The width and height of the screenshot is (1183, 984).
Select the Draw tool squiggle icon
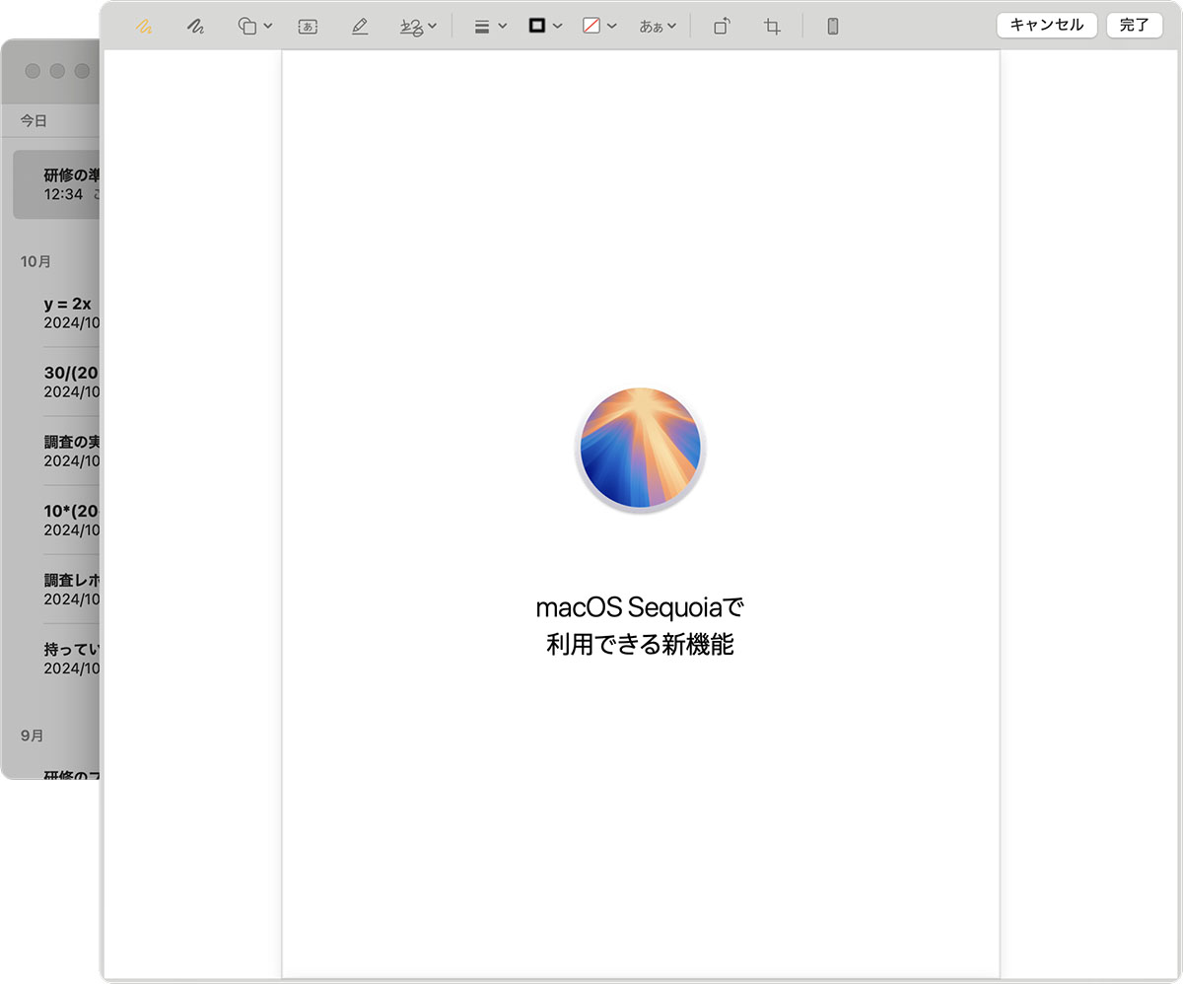click(x=195, y=27)
